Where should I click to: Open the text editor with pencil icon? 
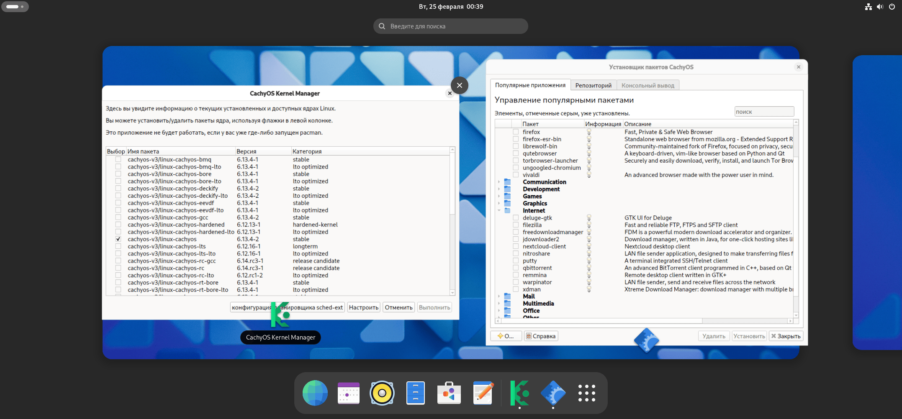click(482, 393)
